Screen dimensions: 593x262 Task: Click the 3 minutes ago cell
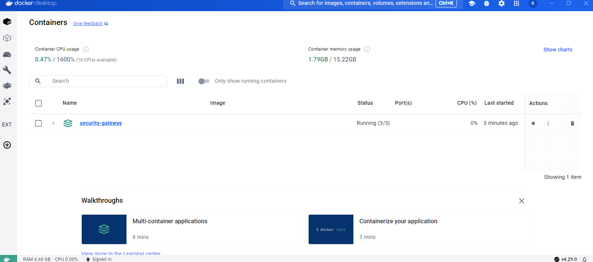coord(500,123)
